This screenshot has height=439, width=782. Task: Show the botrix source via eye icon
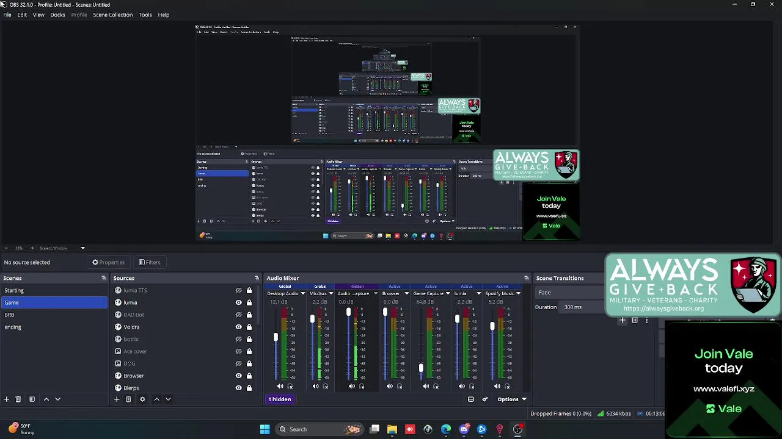click(239, 340)
